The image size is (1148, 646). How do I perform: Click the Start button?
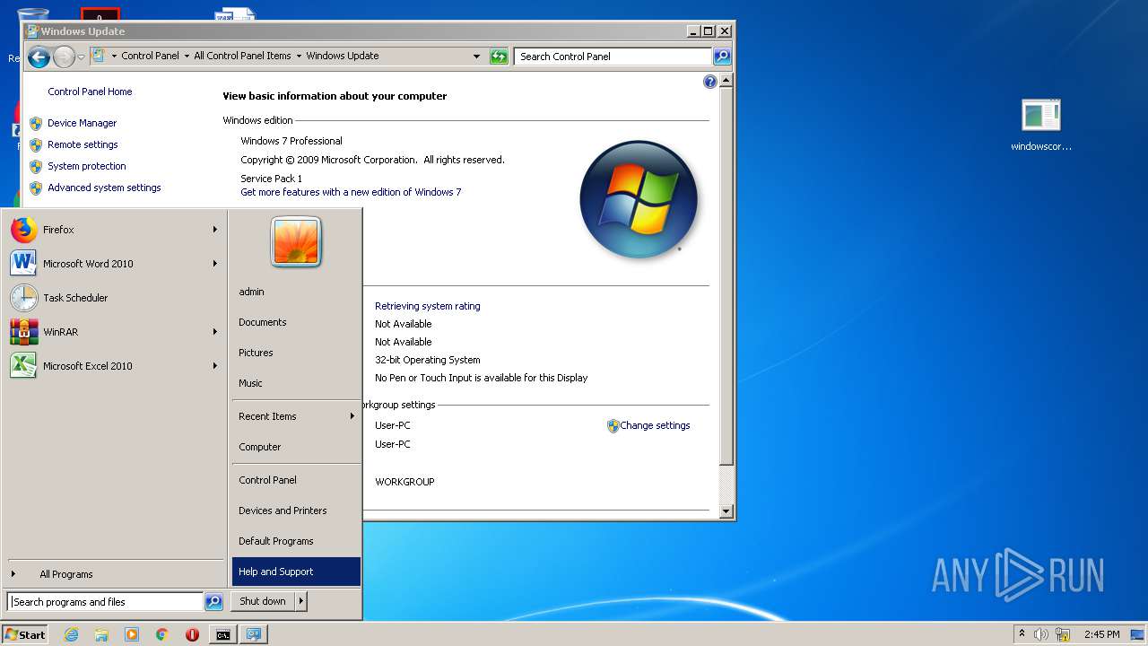point(25,634)
